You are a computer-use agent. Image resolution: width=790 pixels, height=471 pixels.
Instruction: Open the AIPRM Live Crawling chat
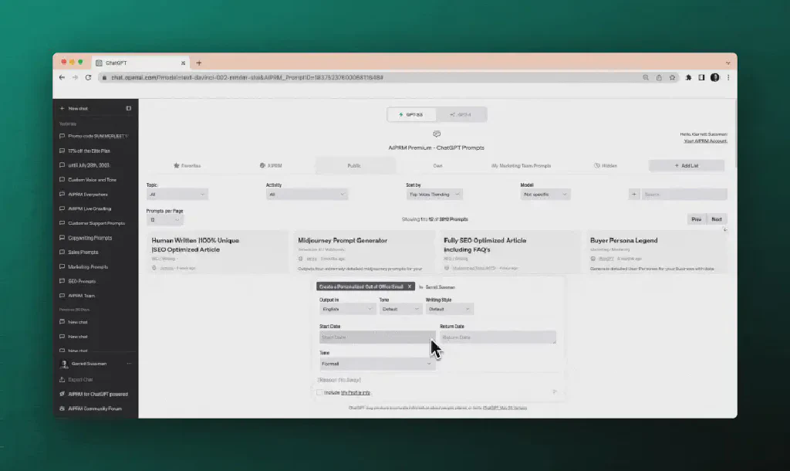pos(89,208)
